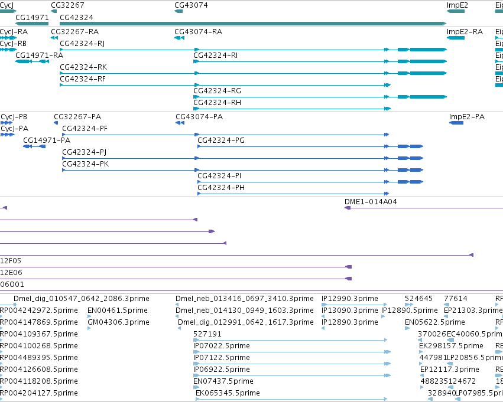The height and width of the screenshot is (402, 503).
Task: Select EST Dmel_neb_014130_0949_1603.3prime
Action: pos(245,311)
